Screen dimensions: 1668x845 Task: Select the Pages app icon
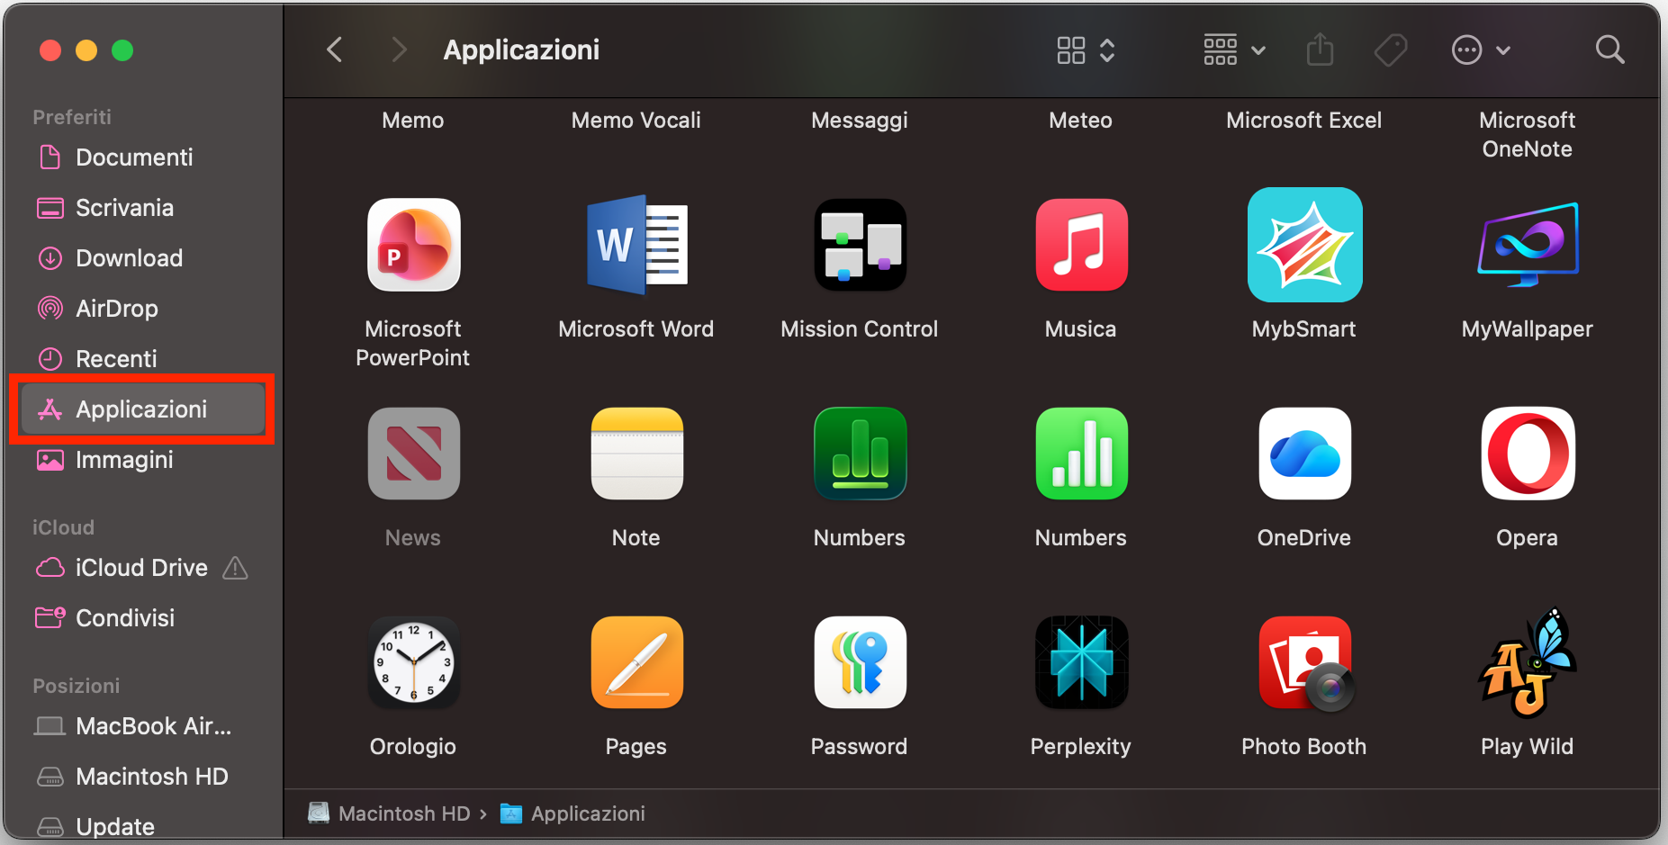click(636, 662)
